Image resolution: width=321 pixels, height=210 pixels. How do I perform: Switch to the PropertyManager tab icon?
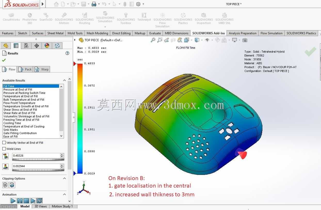pos(16,46)
